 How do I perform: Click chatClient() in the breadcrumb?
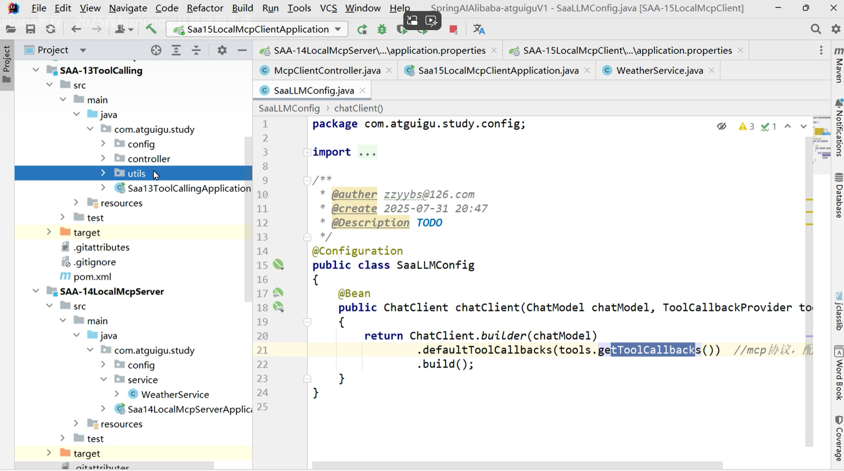[x=358, y=108]
